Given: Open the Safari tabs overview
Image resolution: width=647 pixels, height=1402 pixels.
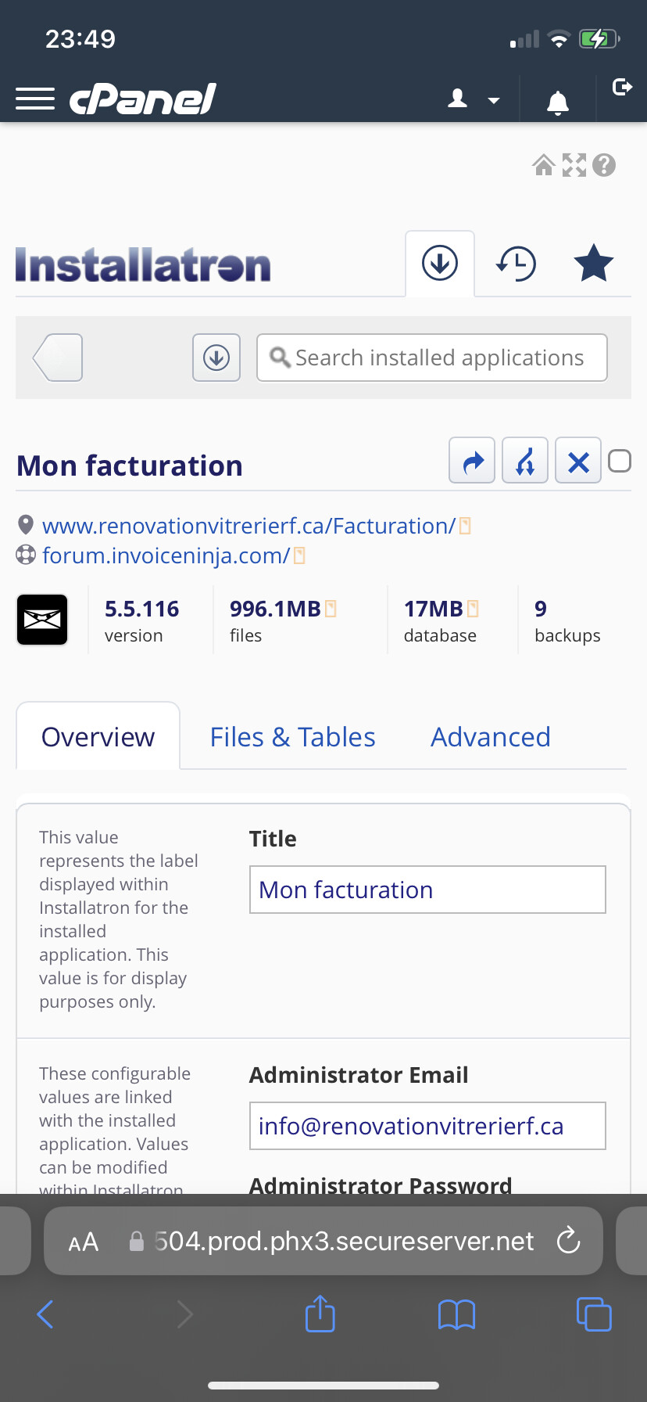Looking at the screenshot, I should tap(594, 1314).
